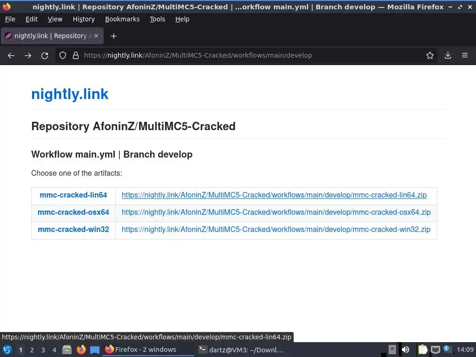
Task: Maximize the Firefox window
Action: tap(460, 7)
